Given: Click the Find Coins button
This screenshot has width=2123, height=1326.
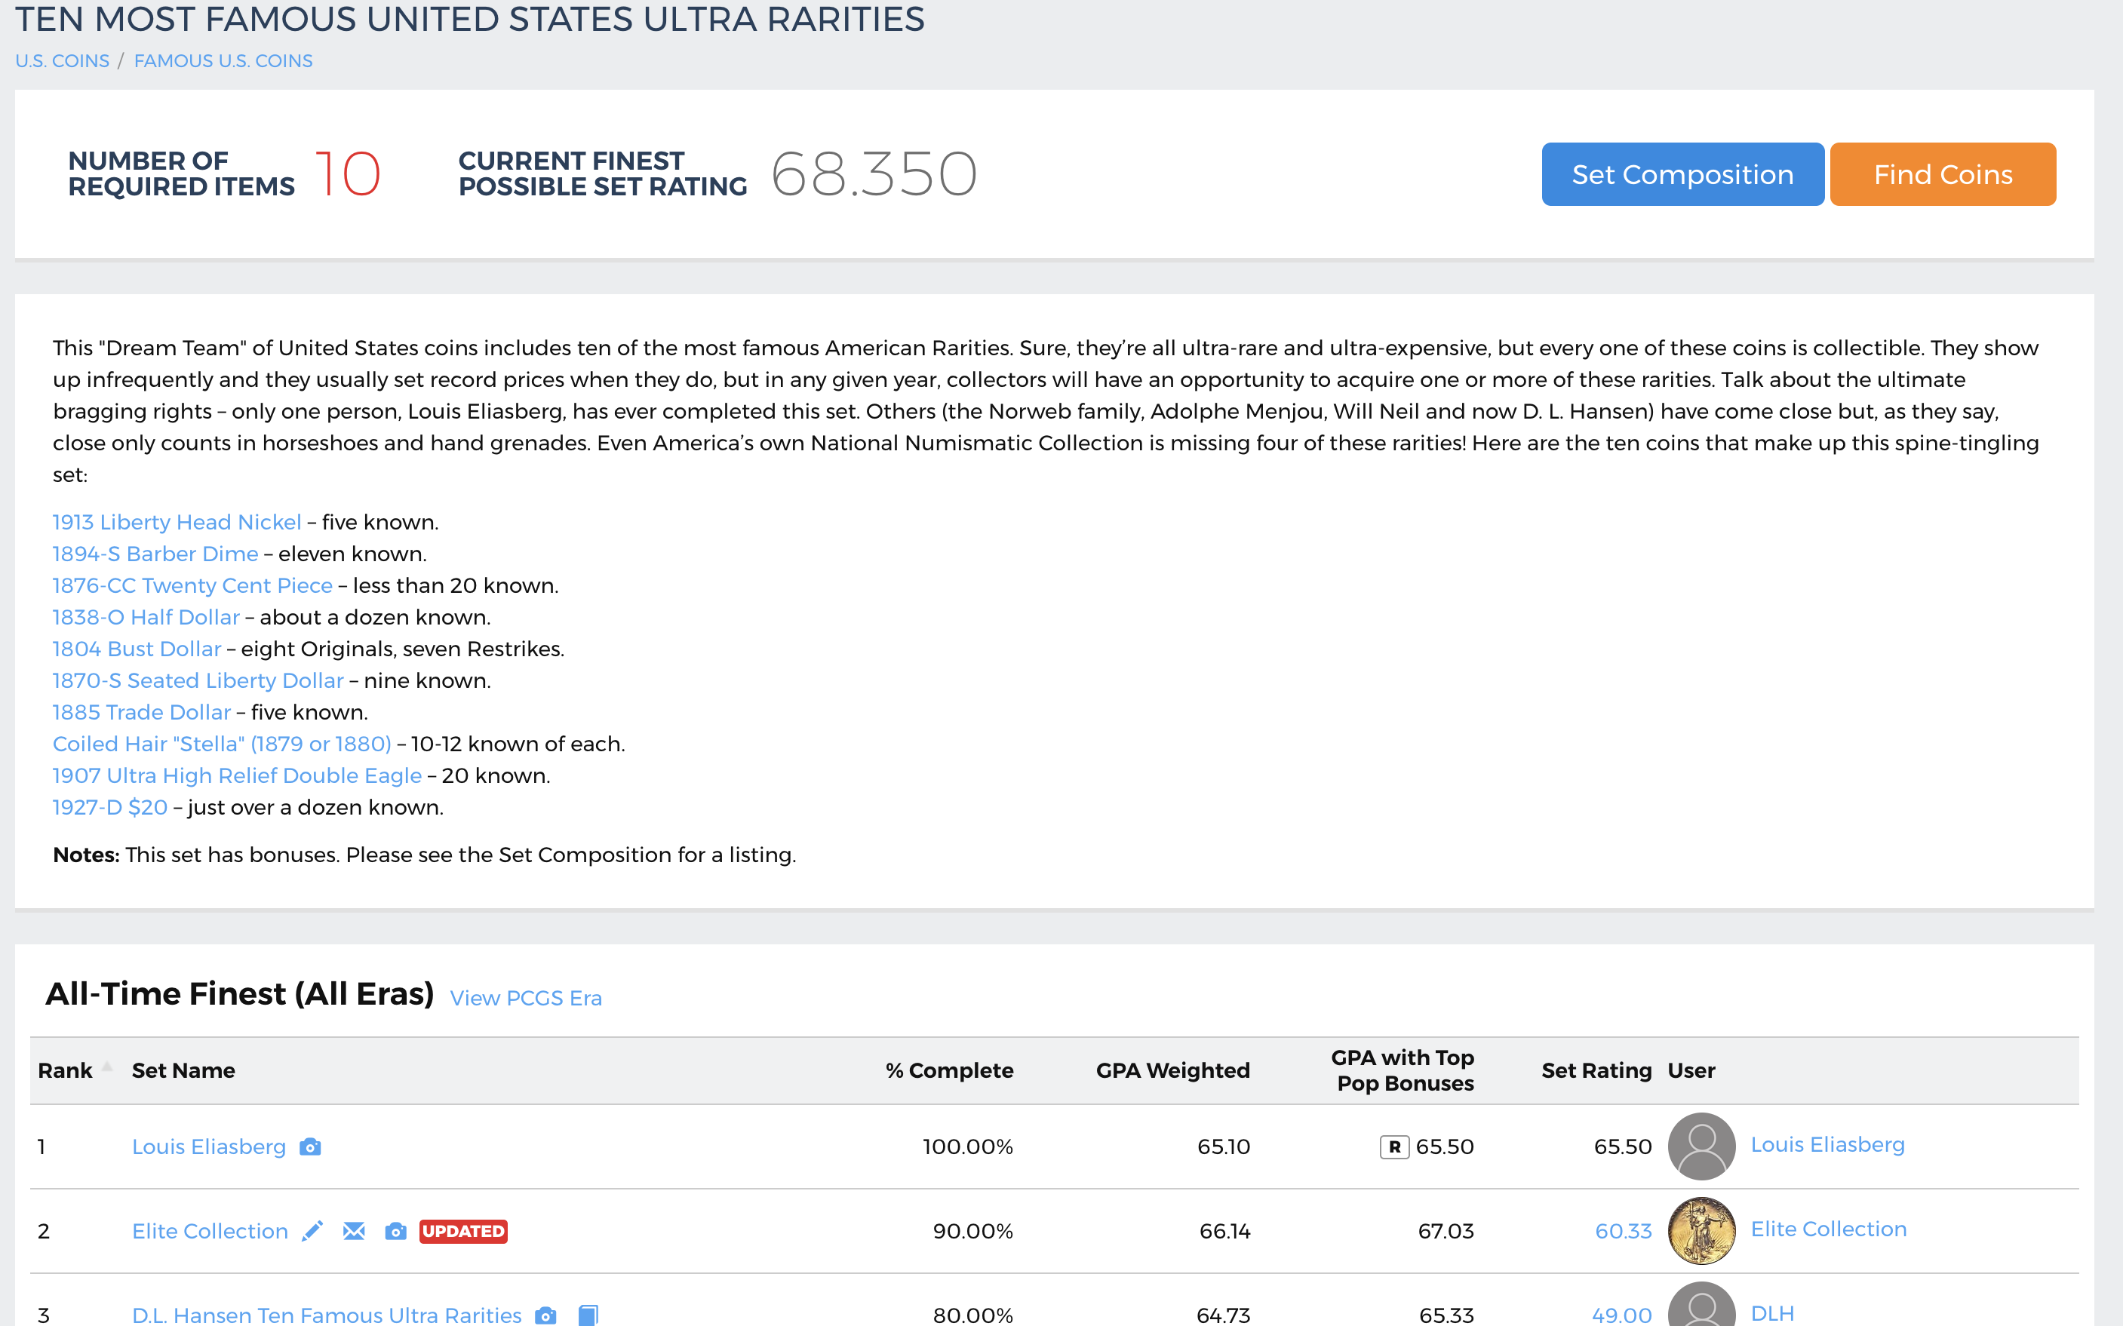Looking at the screenshot, I should [1943, 173].
